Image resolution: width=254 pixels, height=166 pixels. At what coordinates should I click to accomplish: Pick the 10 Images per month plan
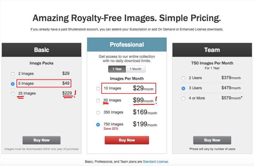coord(98,88)
